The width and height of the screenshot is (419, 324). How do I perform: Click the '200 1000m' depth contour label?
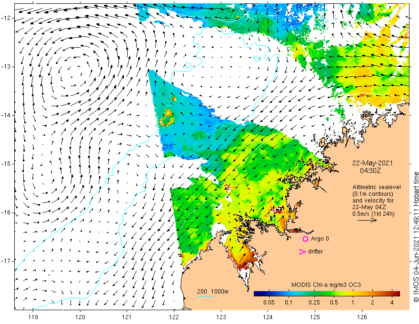(x=213, y=292)
